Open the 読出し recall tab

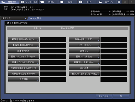point(48,2)
